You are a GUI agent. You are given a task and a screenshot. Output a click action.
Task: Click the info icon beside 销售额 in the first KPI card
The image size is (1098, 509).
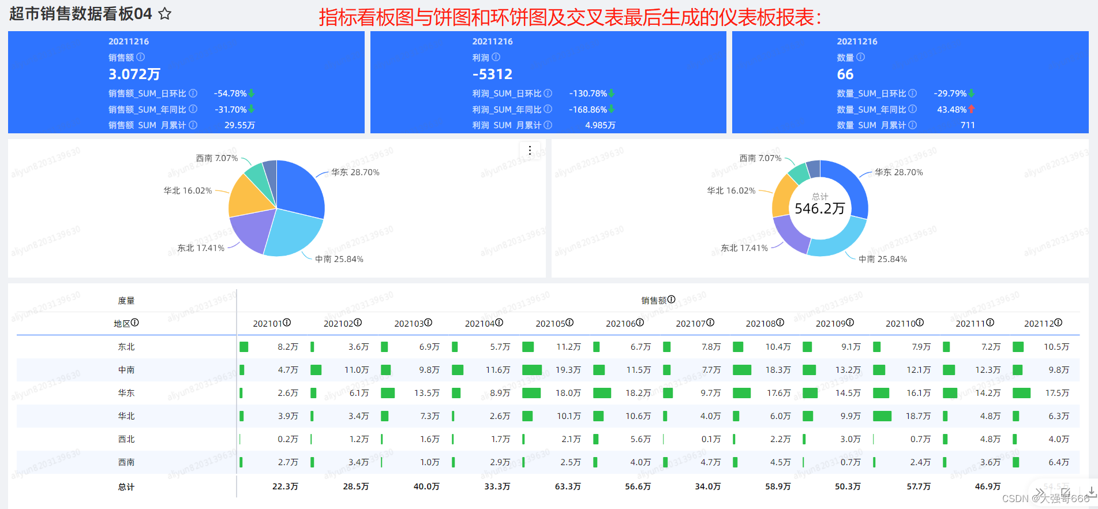[141, 57]
